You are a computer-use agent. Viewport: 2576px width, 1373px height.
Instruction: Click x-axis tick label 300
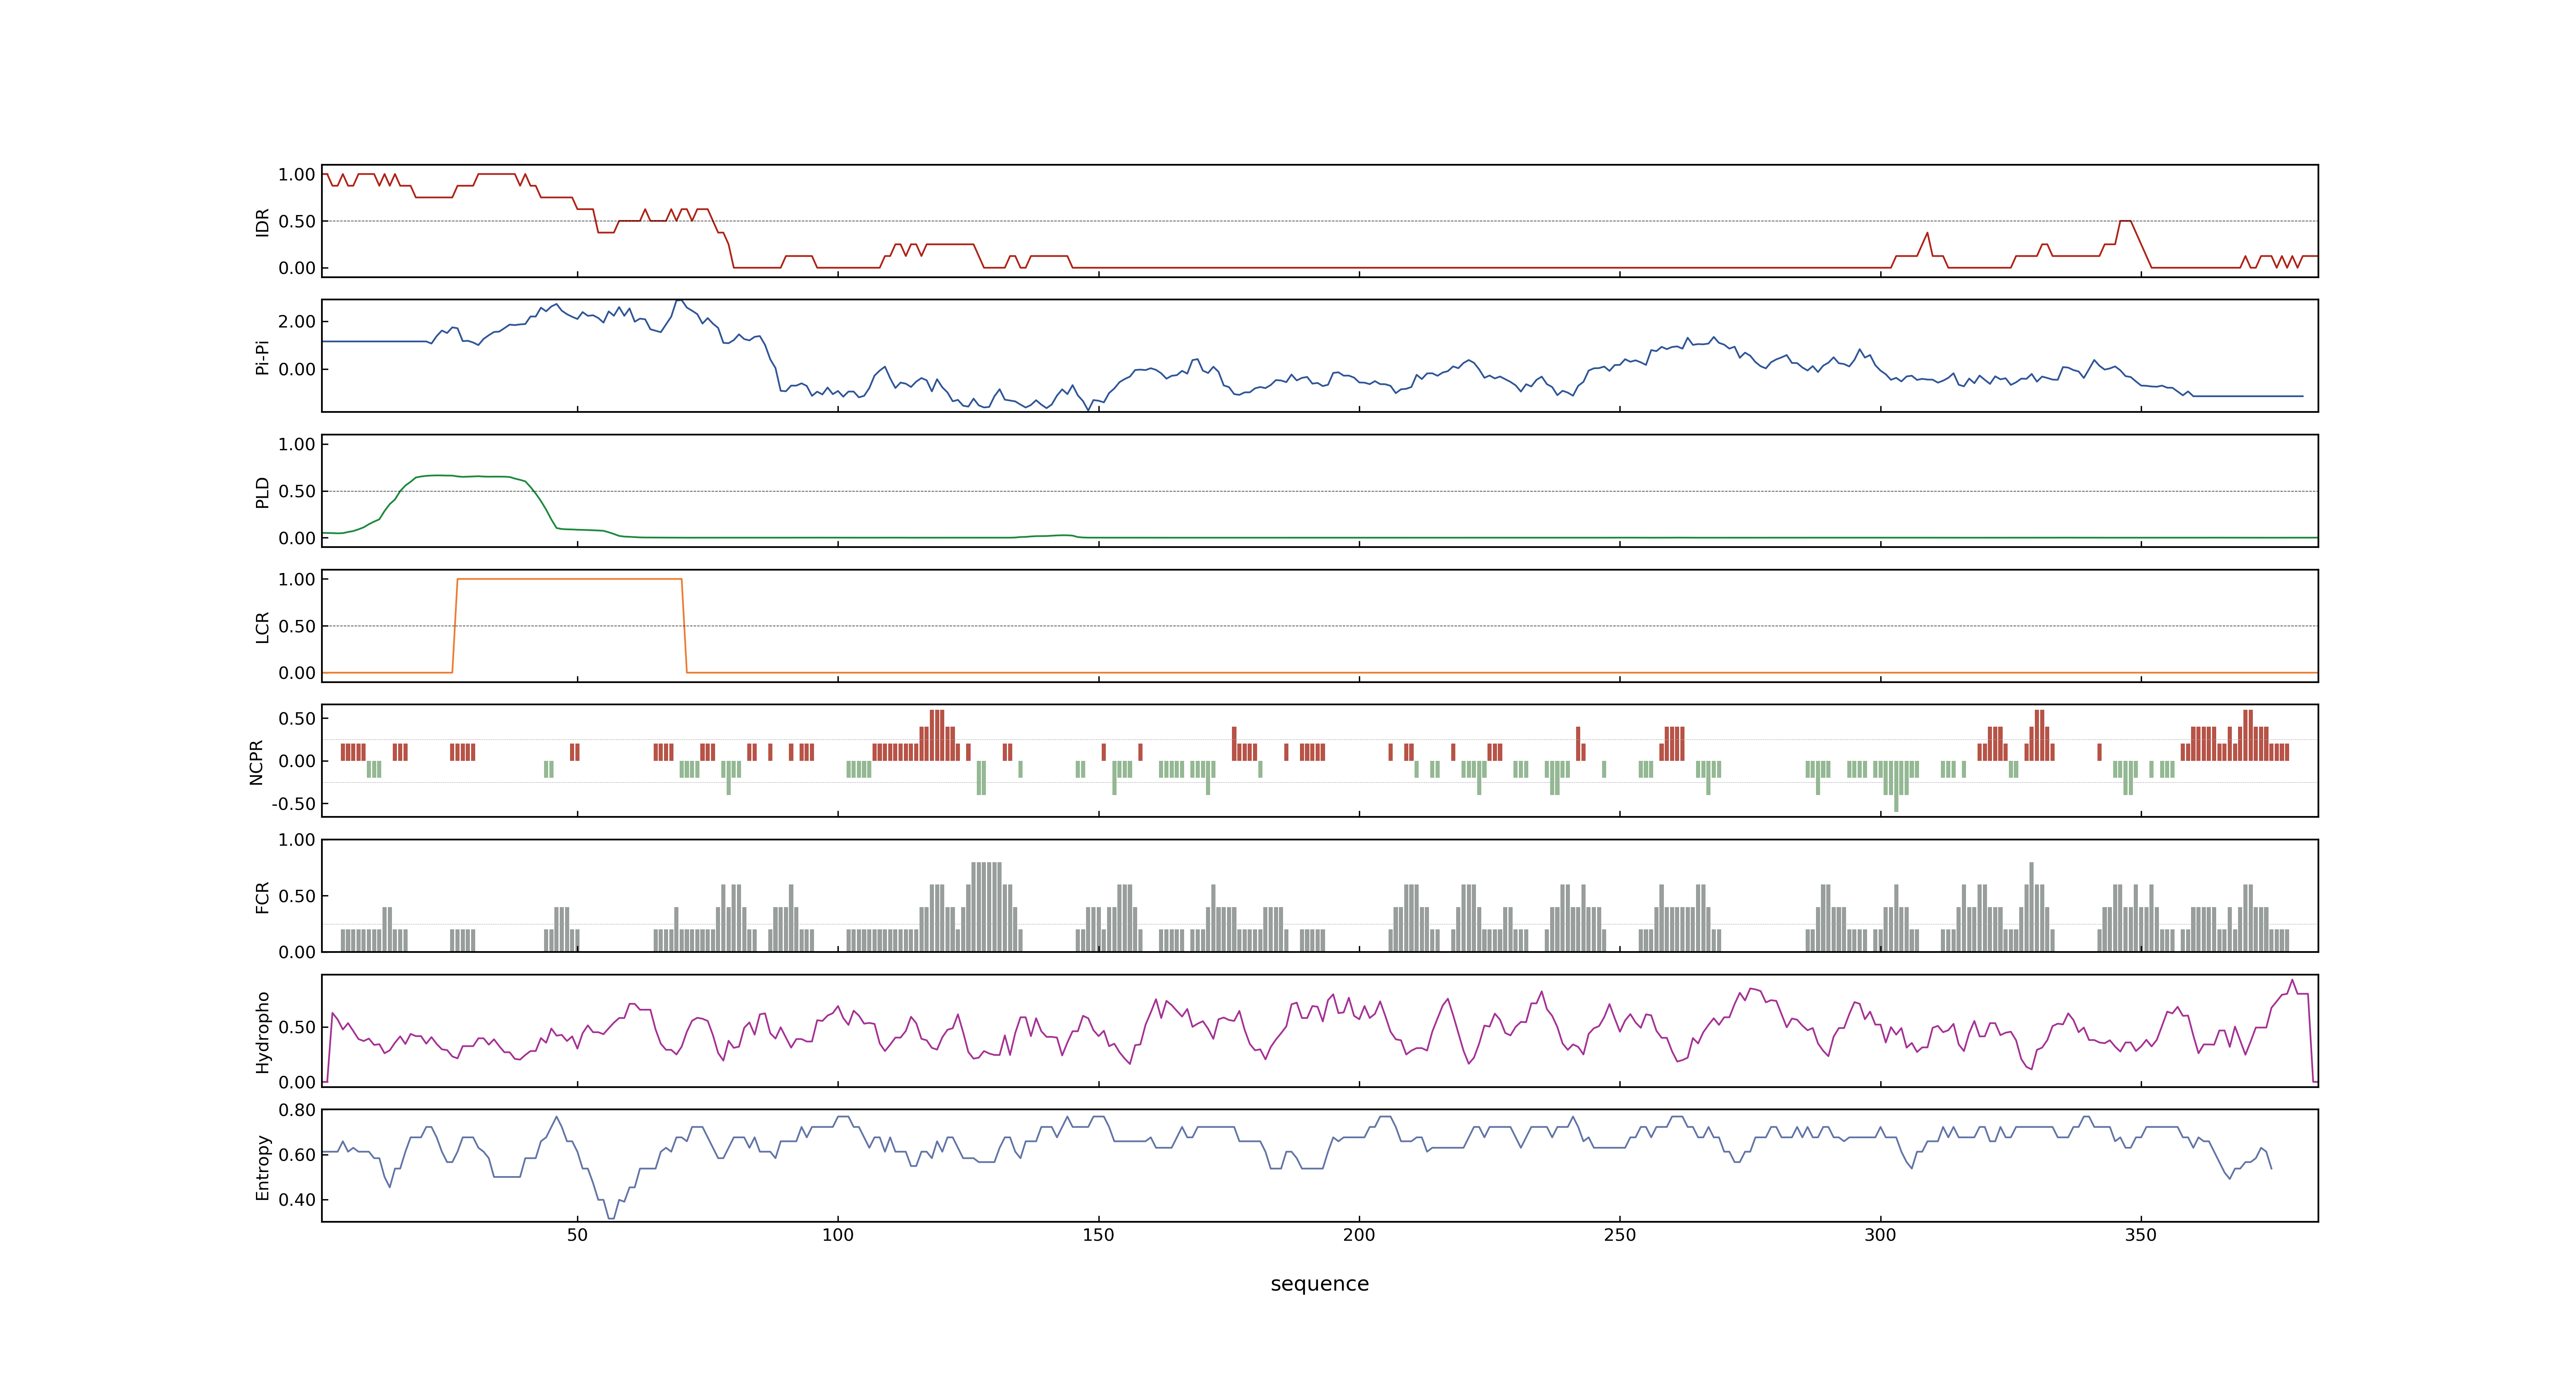coord(1880,1235)
